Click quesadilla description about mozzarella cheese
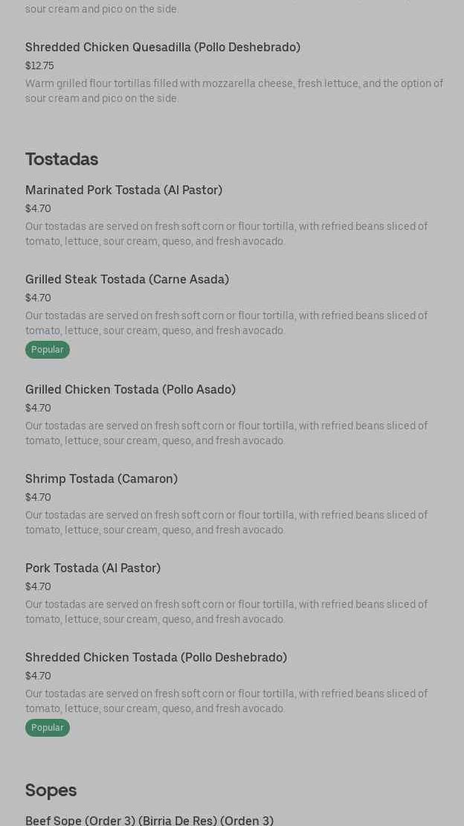Image resolution: width=464 pixels, height=826 pixels. click(233, 91)
